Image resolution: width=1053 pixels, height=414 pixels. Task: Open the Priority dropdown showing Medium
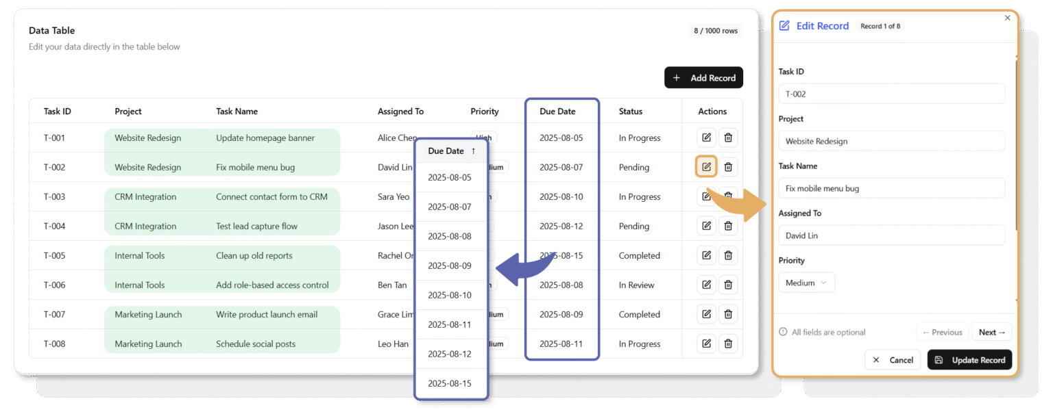coord(806,283)
